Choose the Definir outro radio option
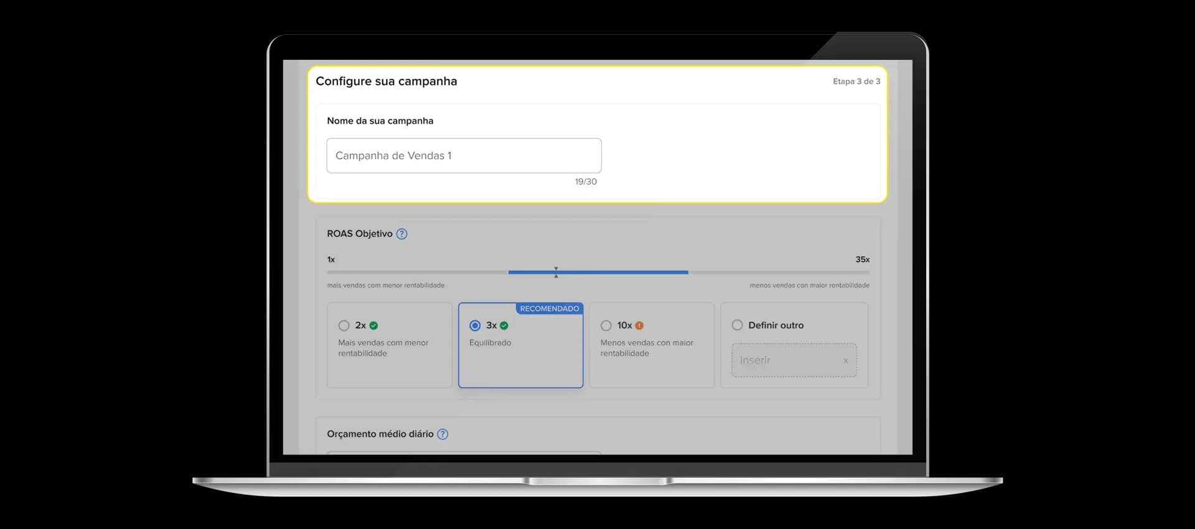1195x529 pixels. (x=738, y=325)
